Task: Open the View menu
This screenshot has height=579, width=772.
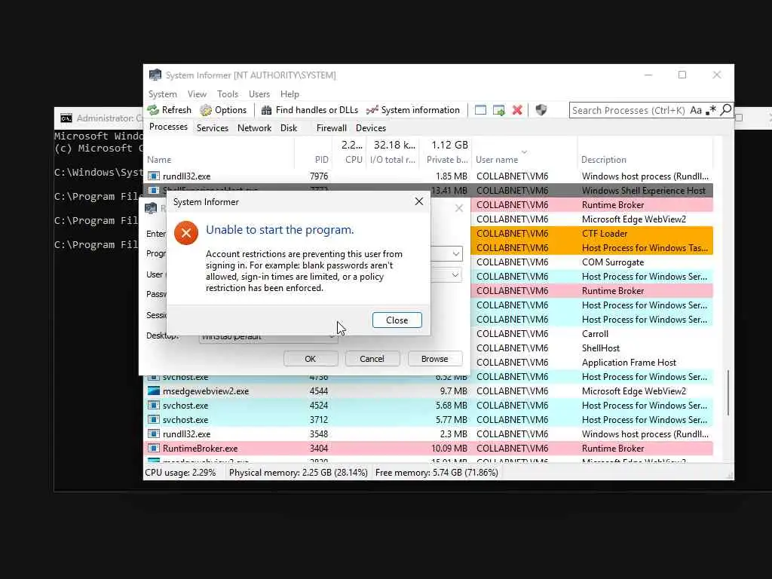Action: (197, 94)
